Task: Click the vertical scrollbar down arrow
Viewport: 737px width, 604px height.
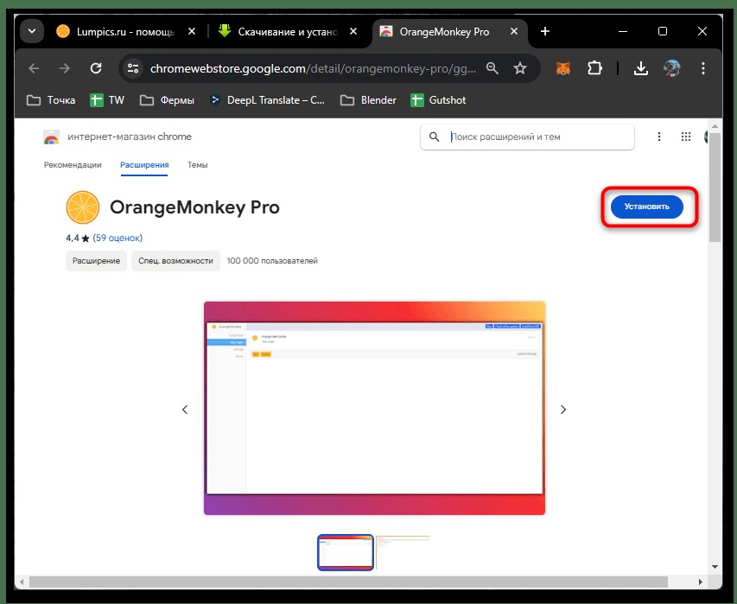Action: tap(715, 566)
